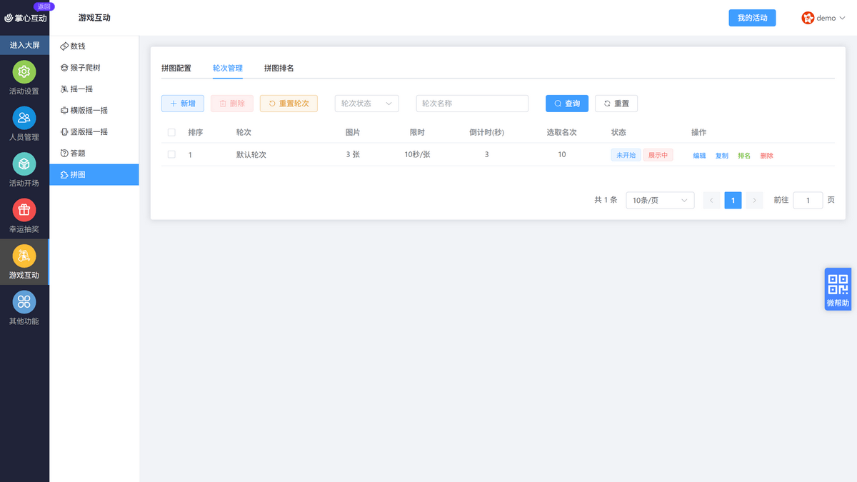Select 数钱 game in submenu
Screen dimensions: 857x482
94,46
